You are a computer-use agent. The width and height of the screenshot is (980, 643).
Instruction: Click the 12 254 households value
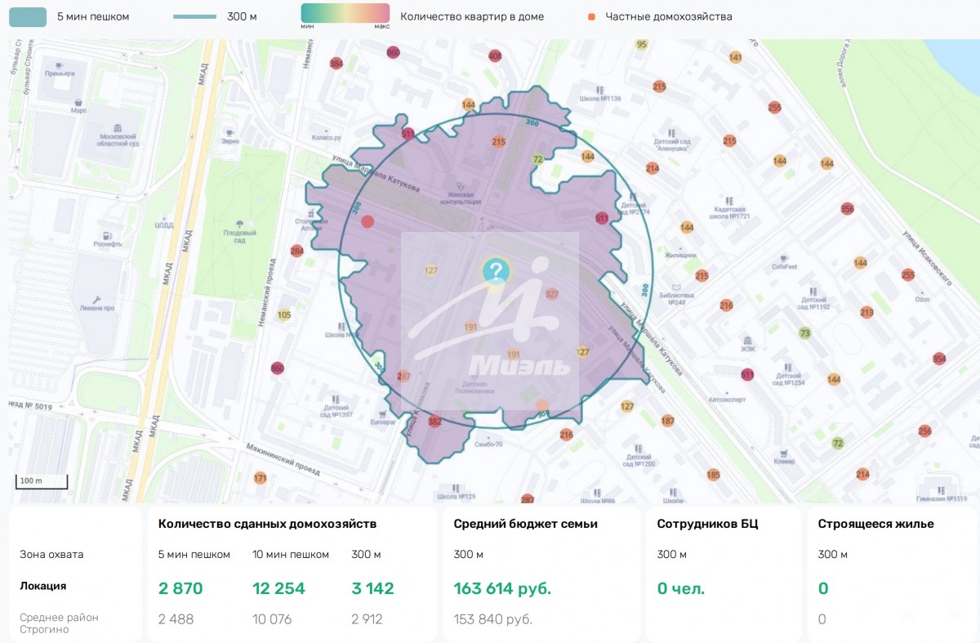pyautogui.click(x=278, y=588)
